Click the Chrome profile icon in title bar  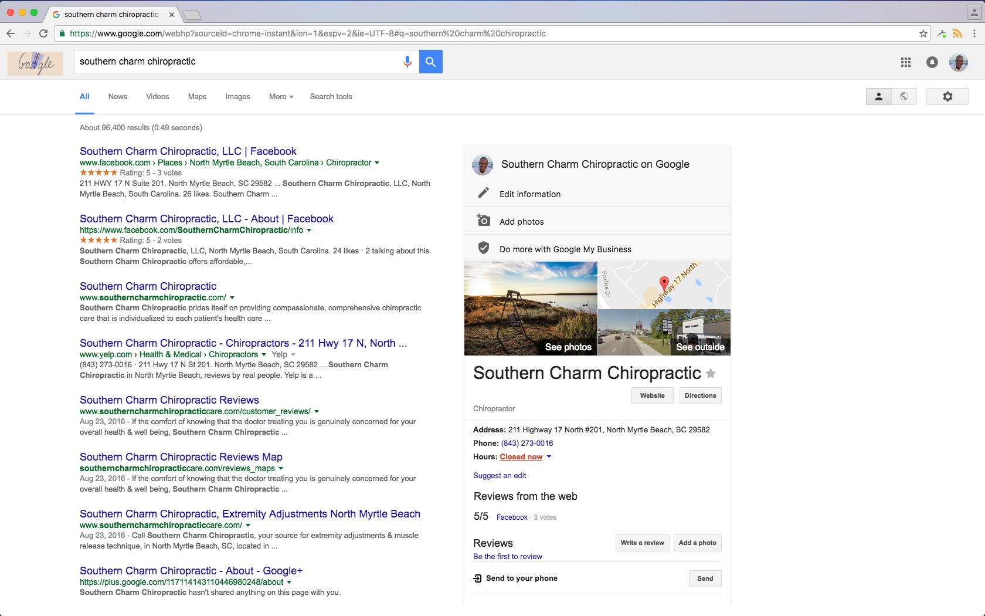(973, 12)
